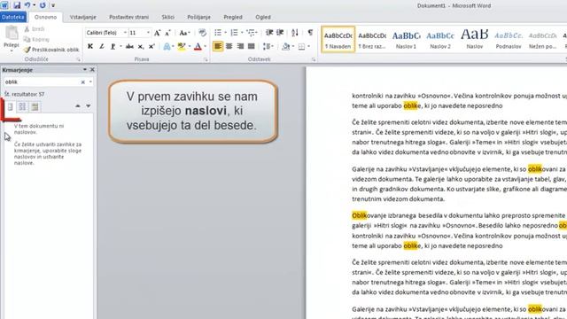Open Odložišče clipboard dialog launcher
Image resolution: width=567 pixels, height=319 pixels.
(x=78, y=59)
